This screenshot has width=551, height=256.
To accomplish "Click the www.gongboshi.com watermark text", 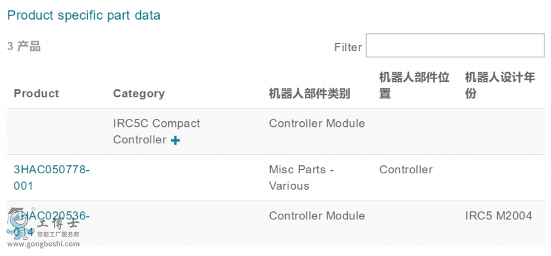I will click(x=43, y=244).
